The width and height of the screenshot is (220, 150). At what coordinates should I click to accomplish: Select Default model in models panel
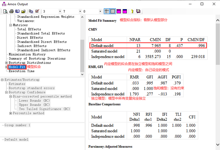(16, 140)
